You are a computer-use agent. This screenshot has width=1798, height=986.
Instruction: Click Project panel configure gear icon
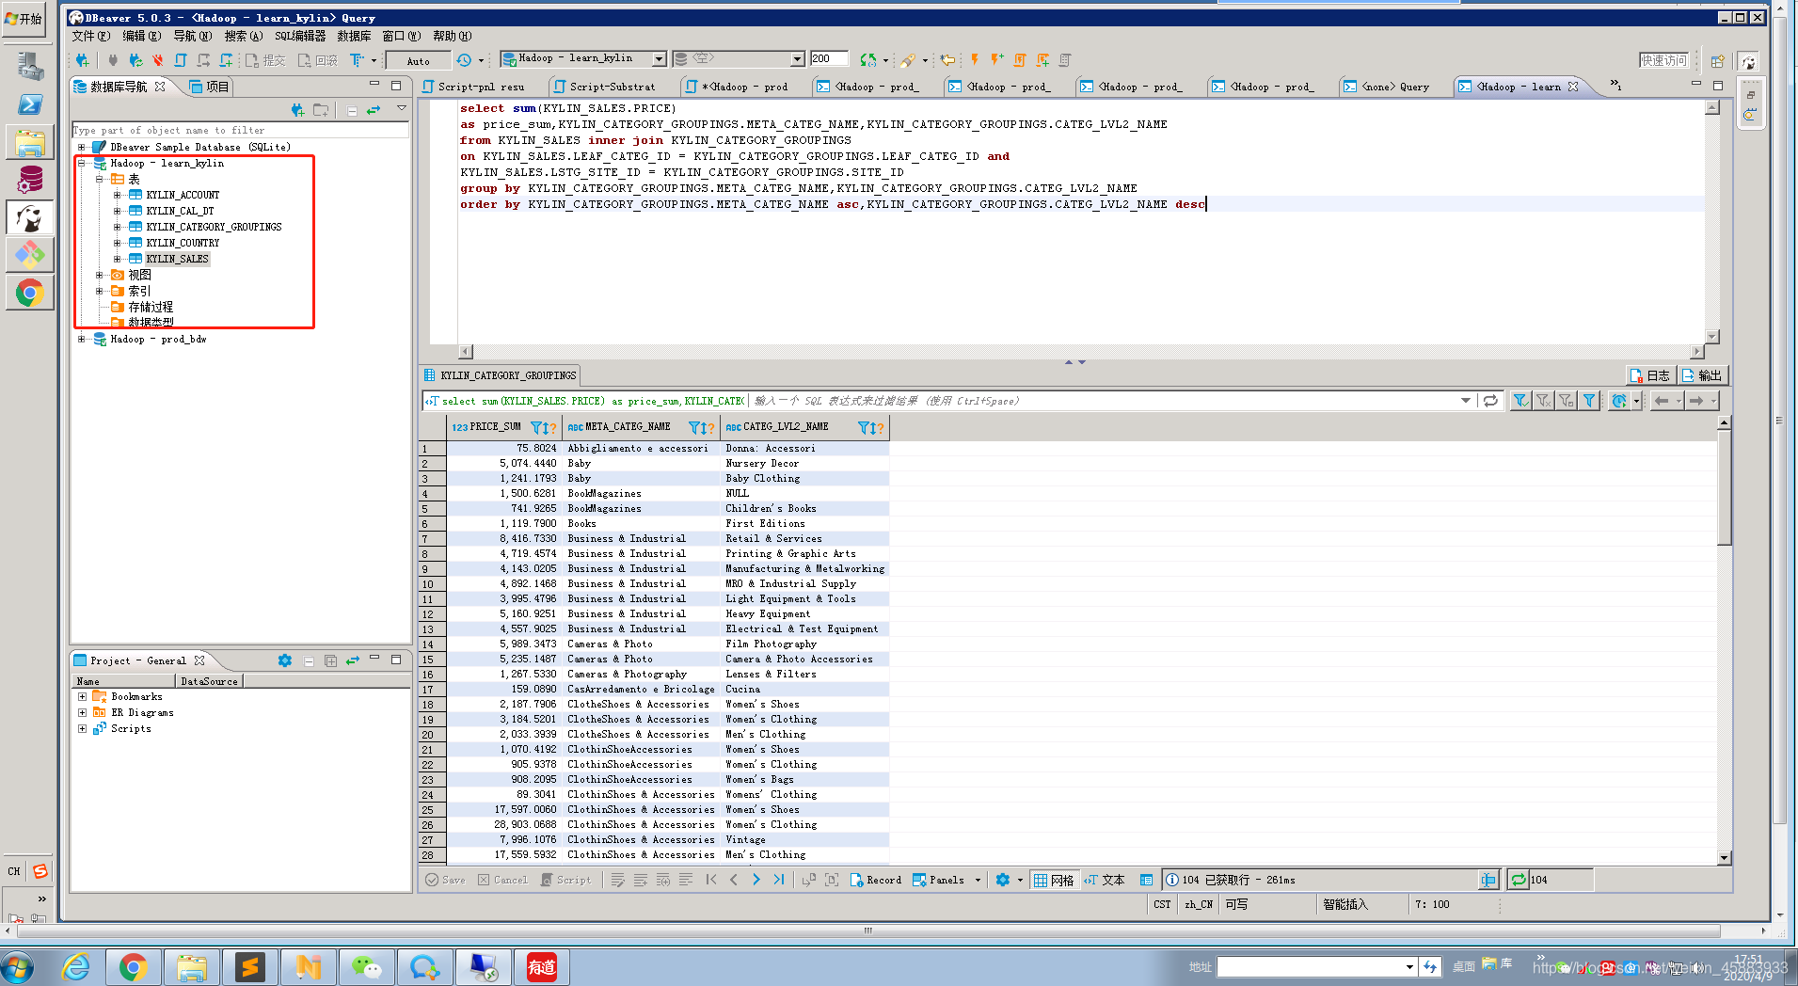pyautogui.click(x=285, y=660)
